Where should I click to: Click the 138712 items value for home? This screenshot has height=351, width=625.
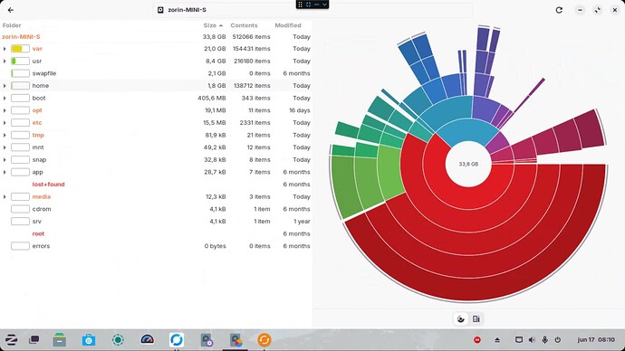pos(252,86)
